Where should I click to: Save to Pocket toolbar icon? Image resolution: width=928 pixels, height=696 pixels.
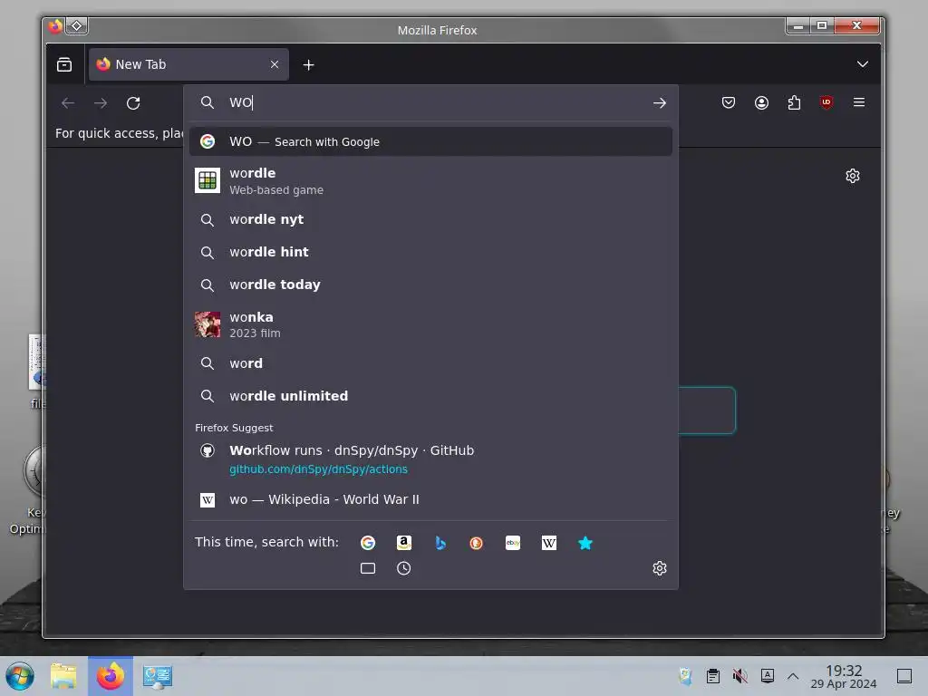(x=729, y=102)
